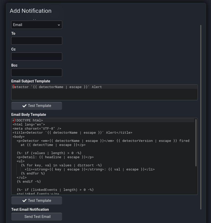This screenshot has height=223, width=211.
Task: Click the meta charset UTF-8 line
Action: coord(37,128)
